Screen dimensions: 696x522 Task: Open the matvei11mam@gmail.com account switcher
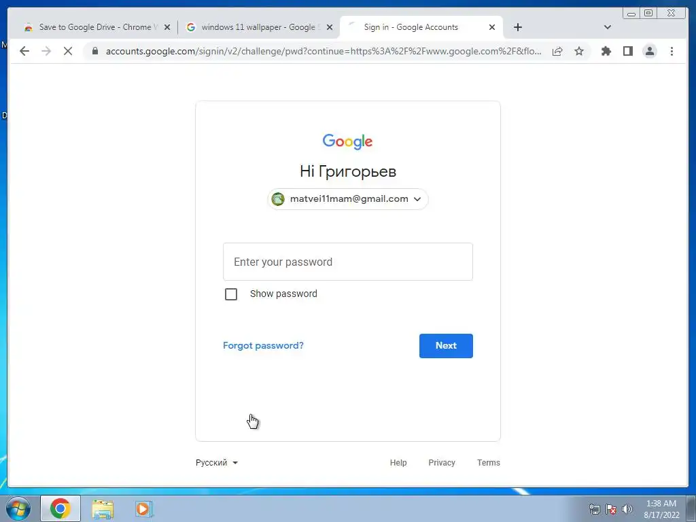coord(347,199)
